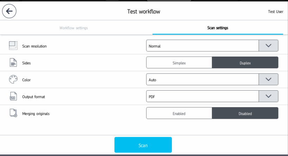Click the Output format file icon

(13, 97)
